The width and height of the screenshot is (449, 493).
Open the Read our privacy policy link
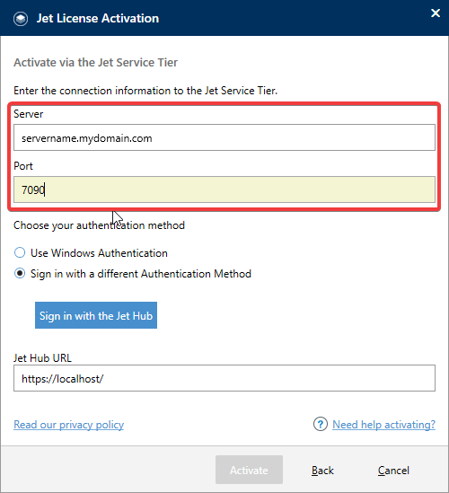pyautogui.click(x=68, y=425)
